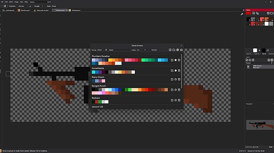Open the File menu

coord(2,2)
